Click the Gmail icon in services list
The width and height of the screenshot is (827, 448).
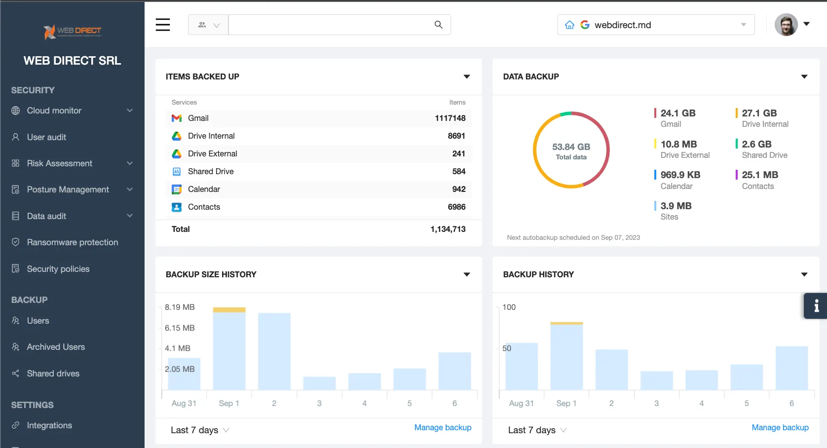pyautogui.click(x=177, y=118)
